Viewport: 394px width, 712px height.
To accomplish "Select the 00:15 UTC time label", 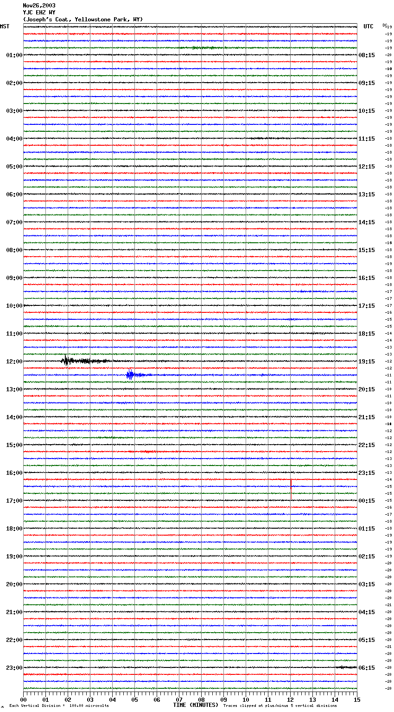I will 367,501.
